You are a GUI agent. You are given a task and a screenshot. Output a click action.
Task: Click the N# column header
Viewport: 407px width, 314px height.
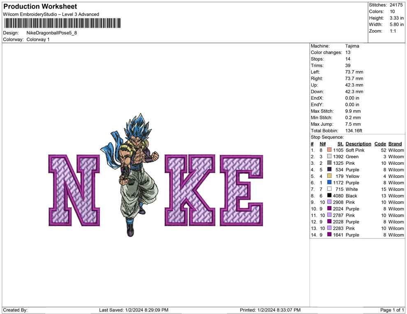[x=323, y=144]
